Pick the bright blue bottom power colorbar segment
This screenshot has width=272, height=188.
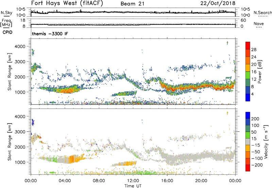pyautogui.click(x=248, y=97)
